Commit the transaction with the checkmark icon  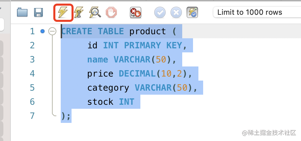click(160, 13)
